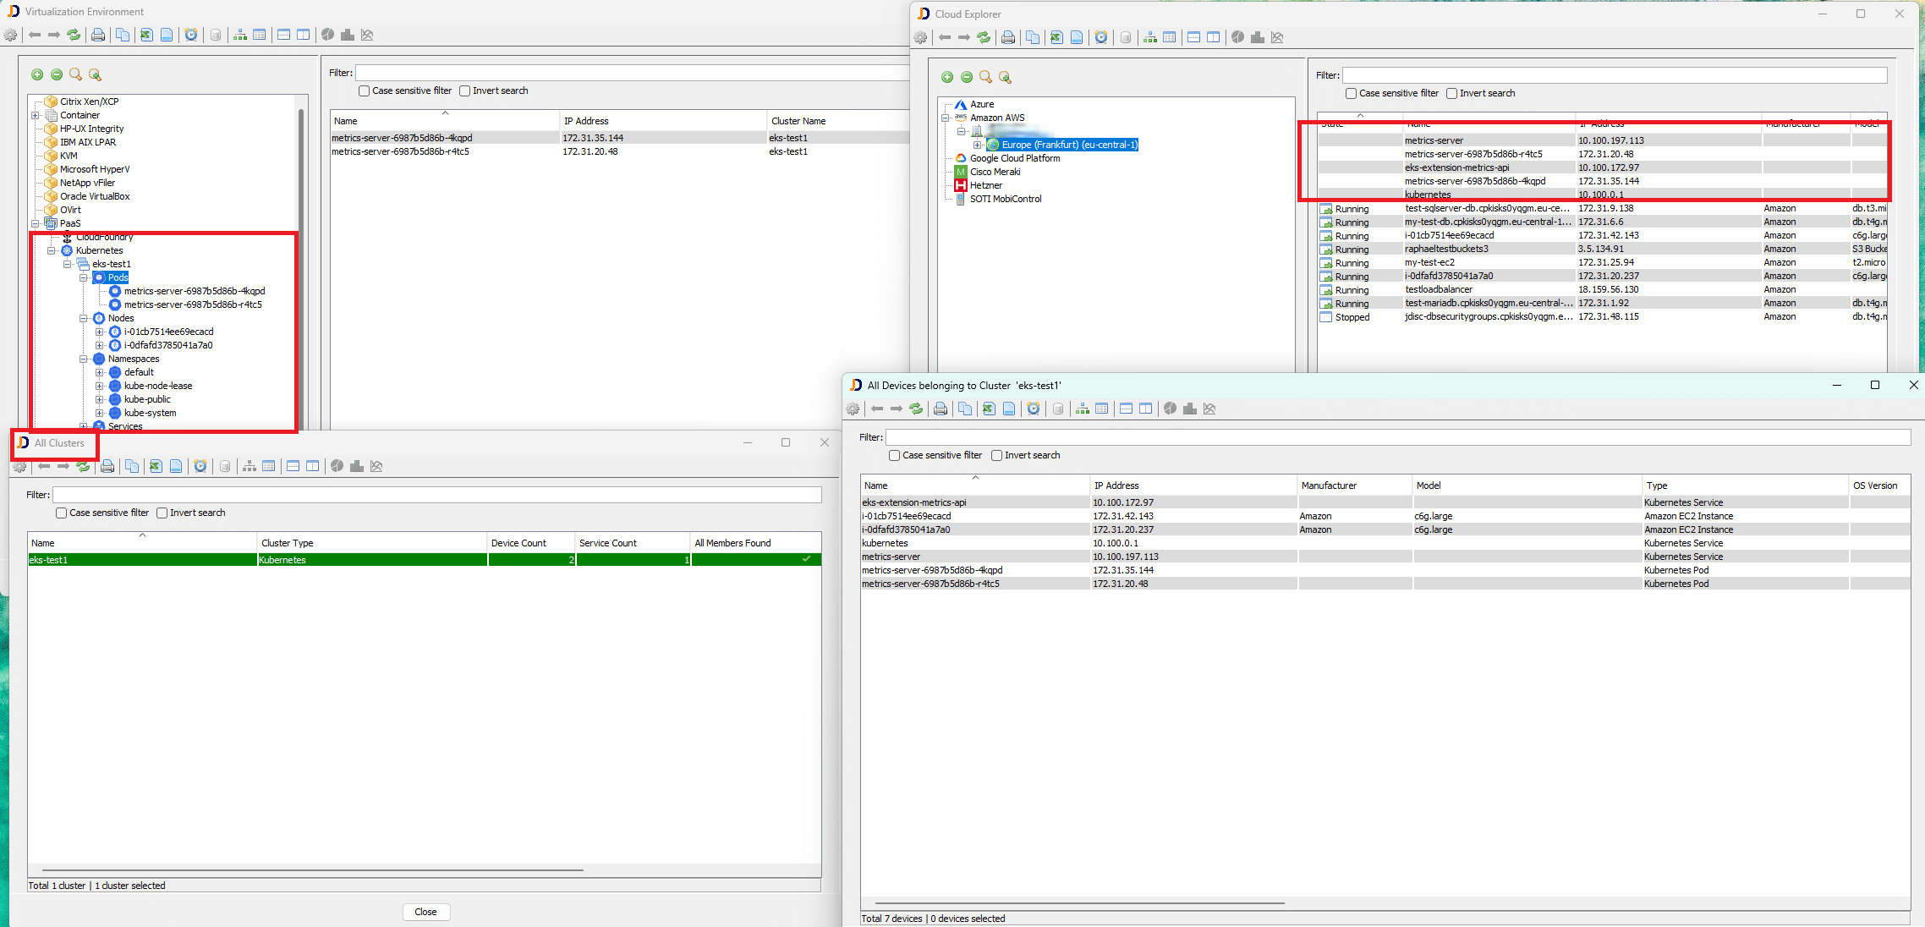Click the back navigation arrow in Cloud Explorer
1925x927 pixels.
pyautogui.click(x=945, y=37)
